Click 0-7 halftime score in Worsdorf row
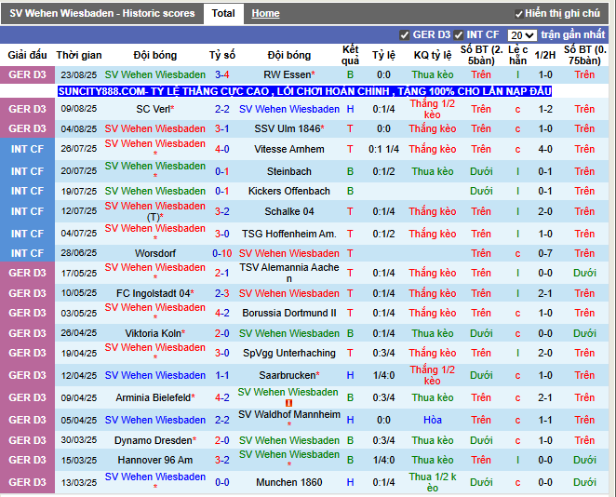Viewport: 616px width, 497px height. point(545,253)
